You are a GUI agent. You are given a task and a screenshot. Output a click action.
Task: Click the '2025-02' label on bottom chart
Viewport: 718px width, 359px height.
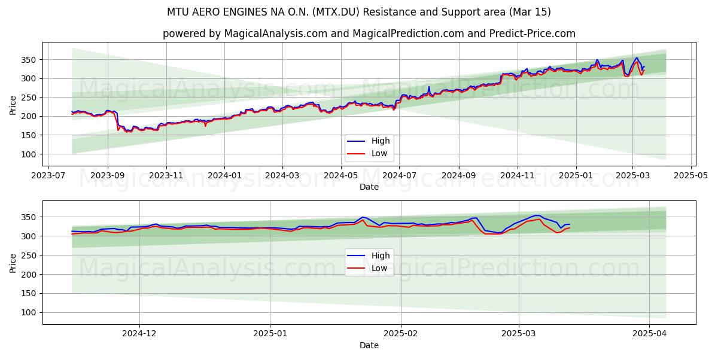[401, 334]
